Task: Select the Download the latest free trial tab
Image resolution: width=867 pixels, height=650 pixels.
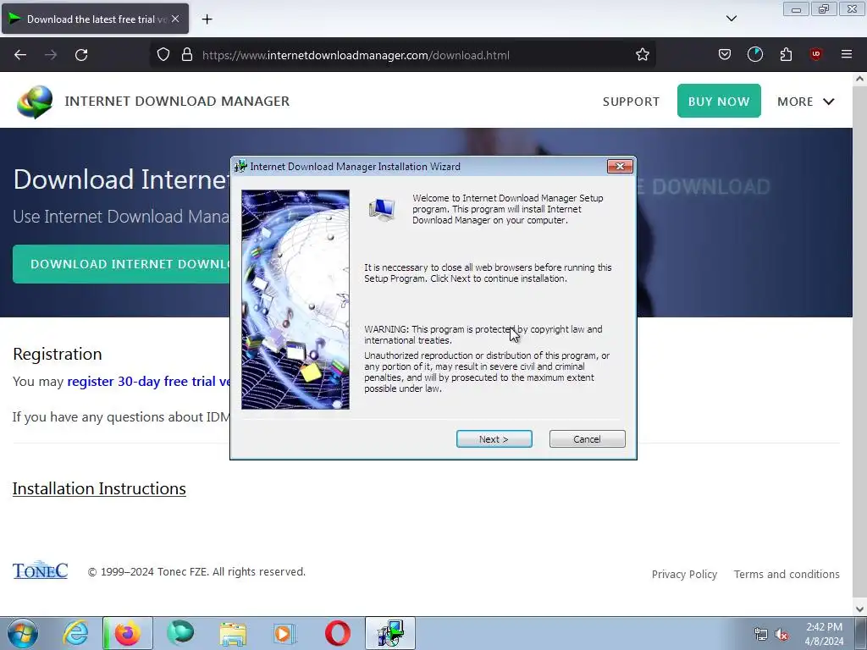Action: [x=95, y=19]
